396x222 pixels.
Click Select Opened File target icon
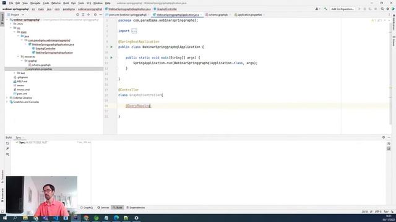(x=77, y=15)
